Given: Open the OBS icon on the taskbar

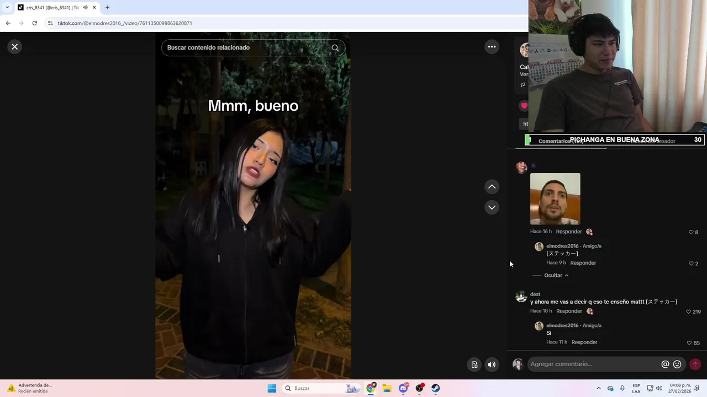Looking at the screenshot, I should tap(419, 388).
